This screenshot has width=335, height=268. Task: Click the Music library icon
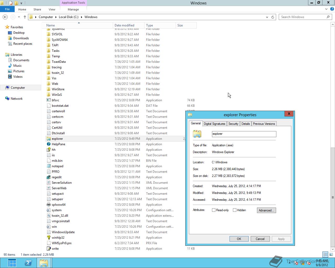(10, 66)
